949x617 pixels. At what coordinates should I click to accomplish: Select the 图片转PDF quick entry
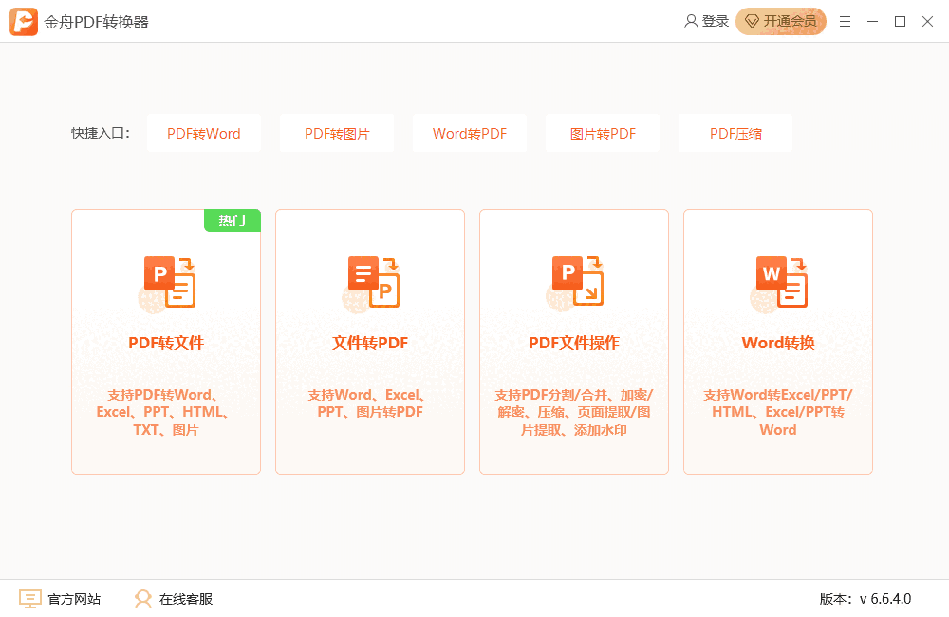(602, 133)
